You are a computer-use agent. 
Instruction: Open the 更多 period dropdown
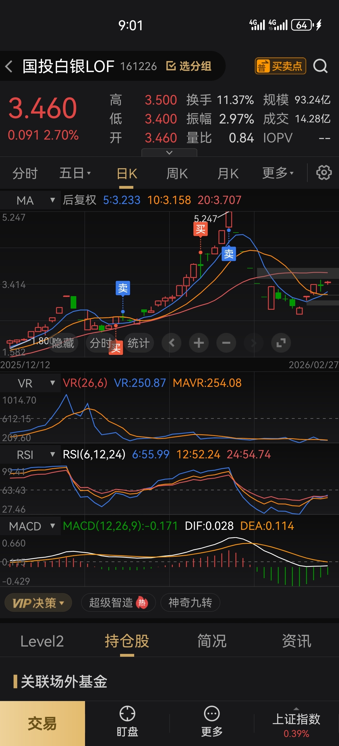point(278,173)
